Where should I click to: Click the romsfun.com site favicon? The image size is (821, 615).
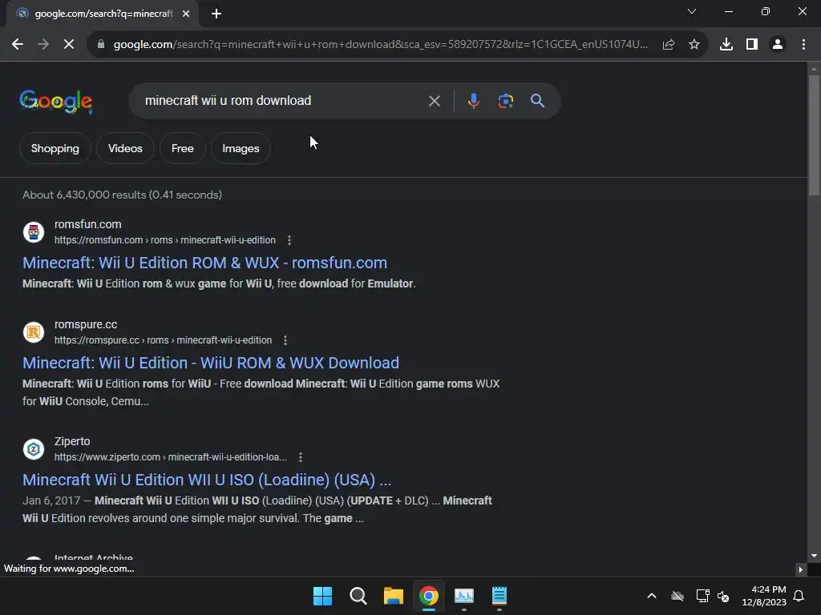click(x=34, y=231)
